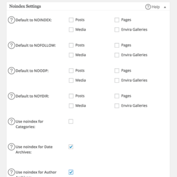Screen dimensions: 177x177
Task: Open the Help icon in panel header
Action: pyautogui.click(x=148, y=7)
